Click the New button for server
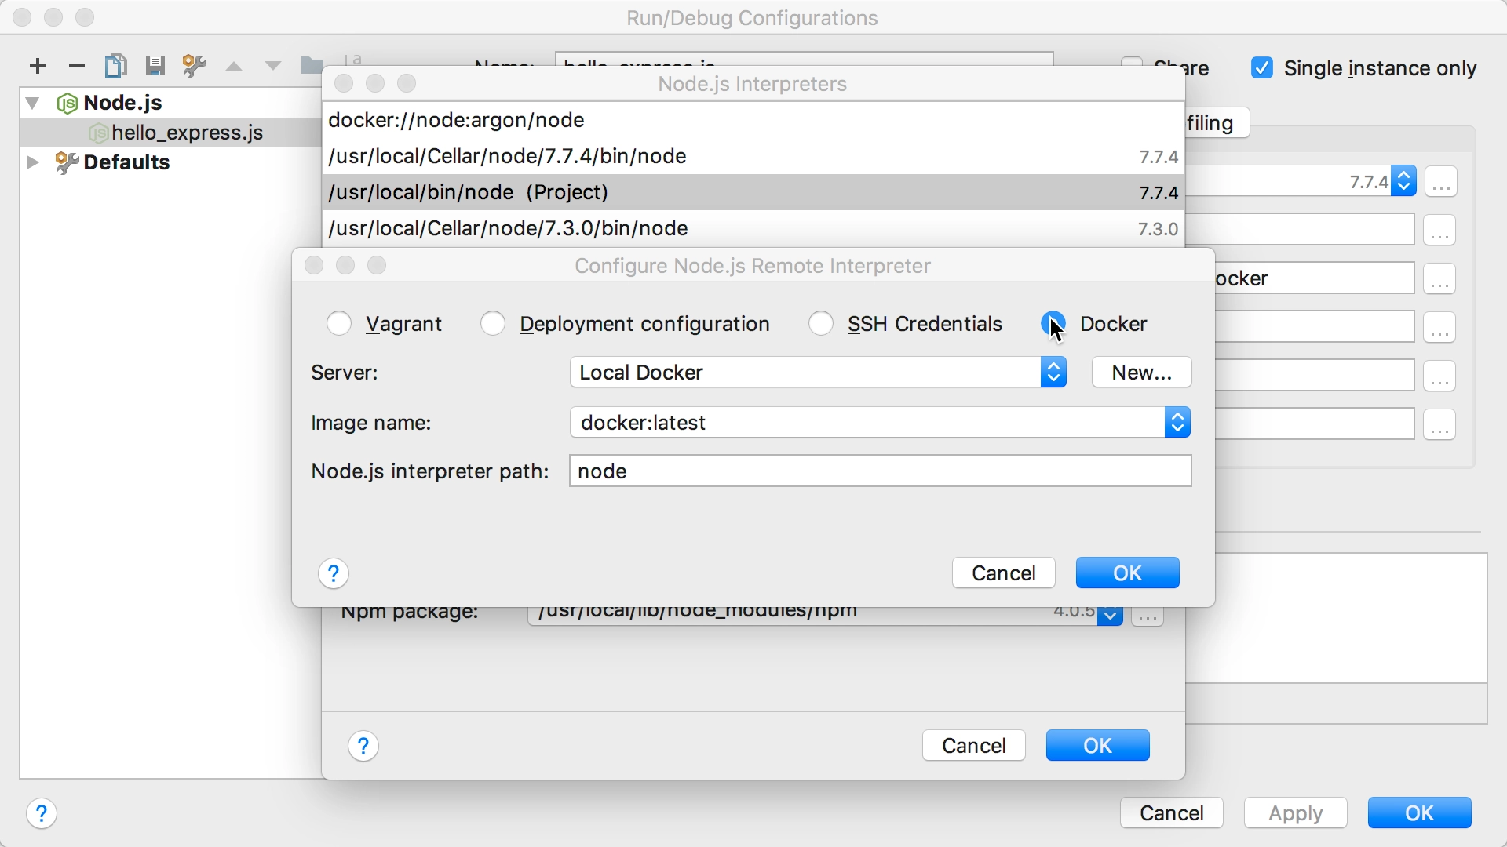This screenshot has height=847, width=1507. (1140, 373)
